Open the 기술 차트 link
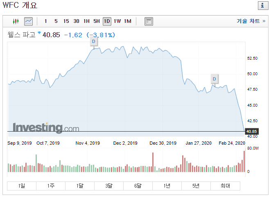Viewport: 271px width, 197px height. point(251,21)
